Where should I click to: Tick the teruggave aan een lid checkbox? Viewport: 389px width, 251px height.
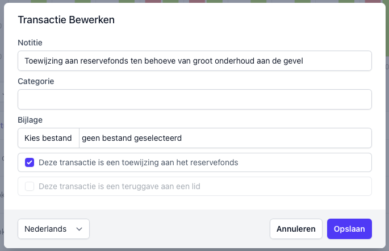(30, 186)
